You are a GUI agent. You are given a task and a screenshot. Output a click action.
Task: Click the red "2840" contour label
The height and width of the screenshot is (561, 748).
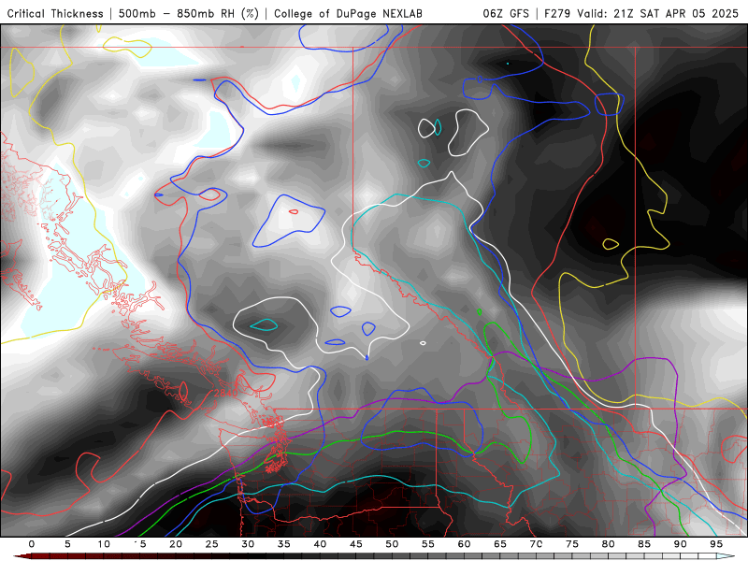225,393
